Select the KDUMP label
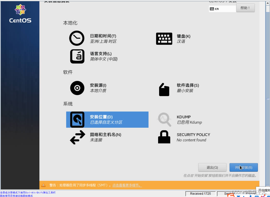The image size is (270, 197). coord(184,117)
